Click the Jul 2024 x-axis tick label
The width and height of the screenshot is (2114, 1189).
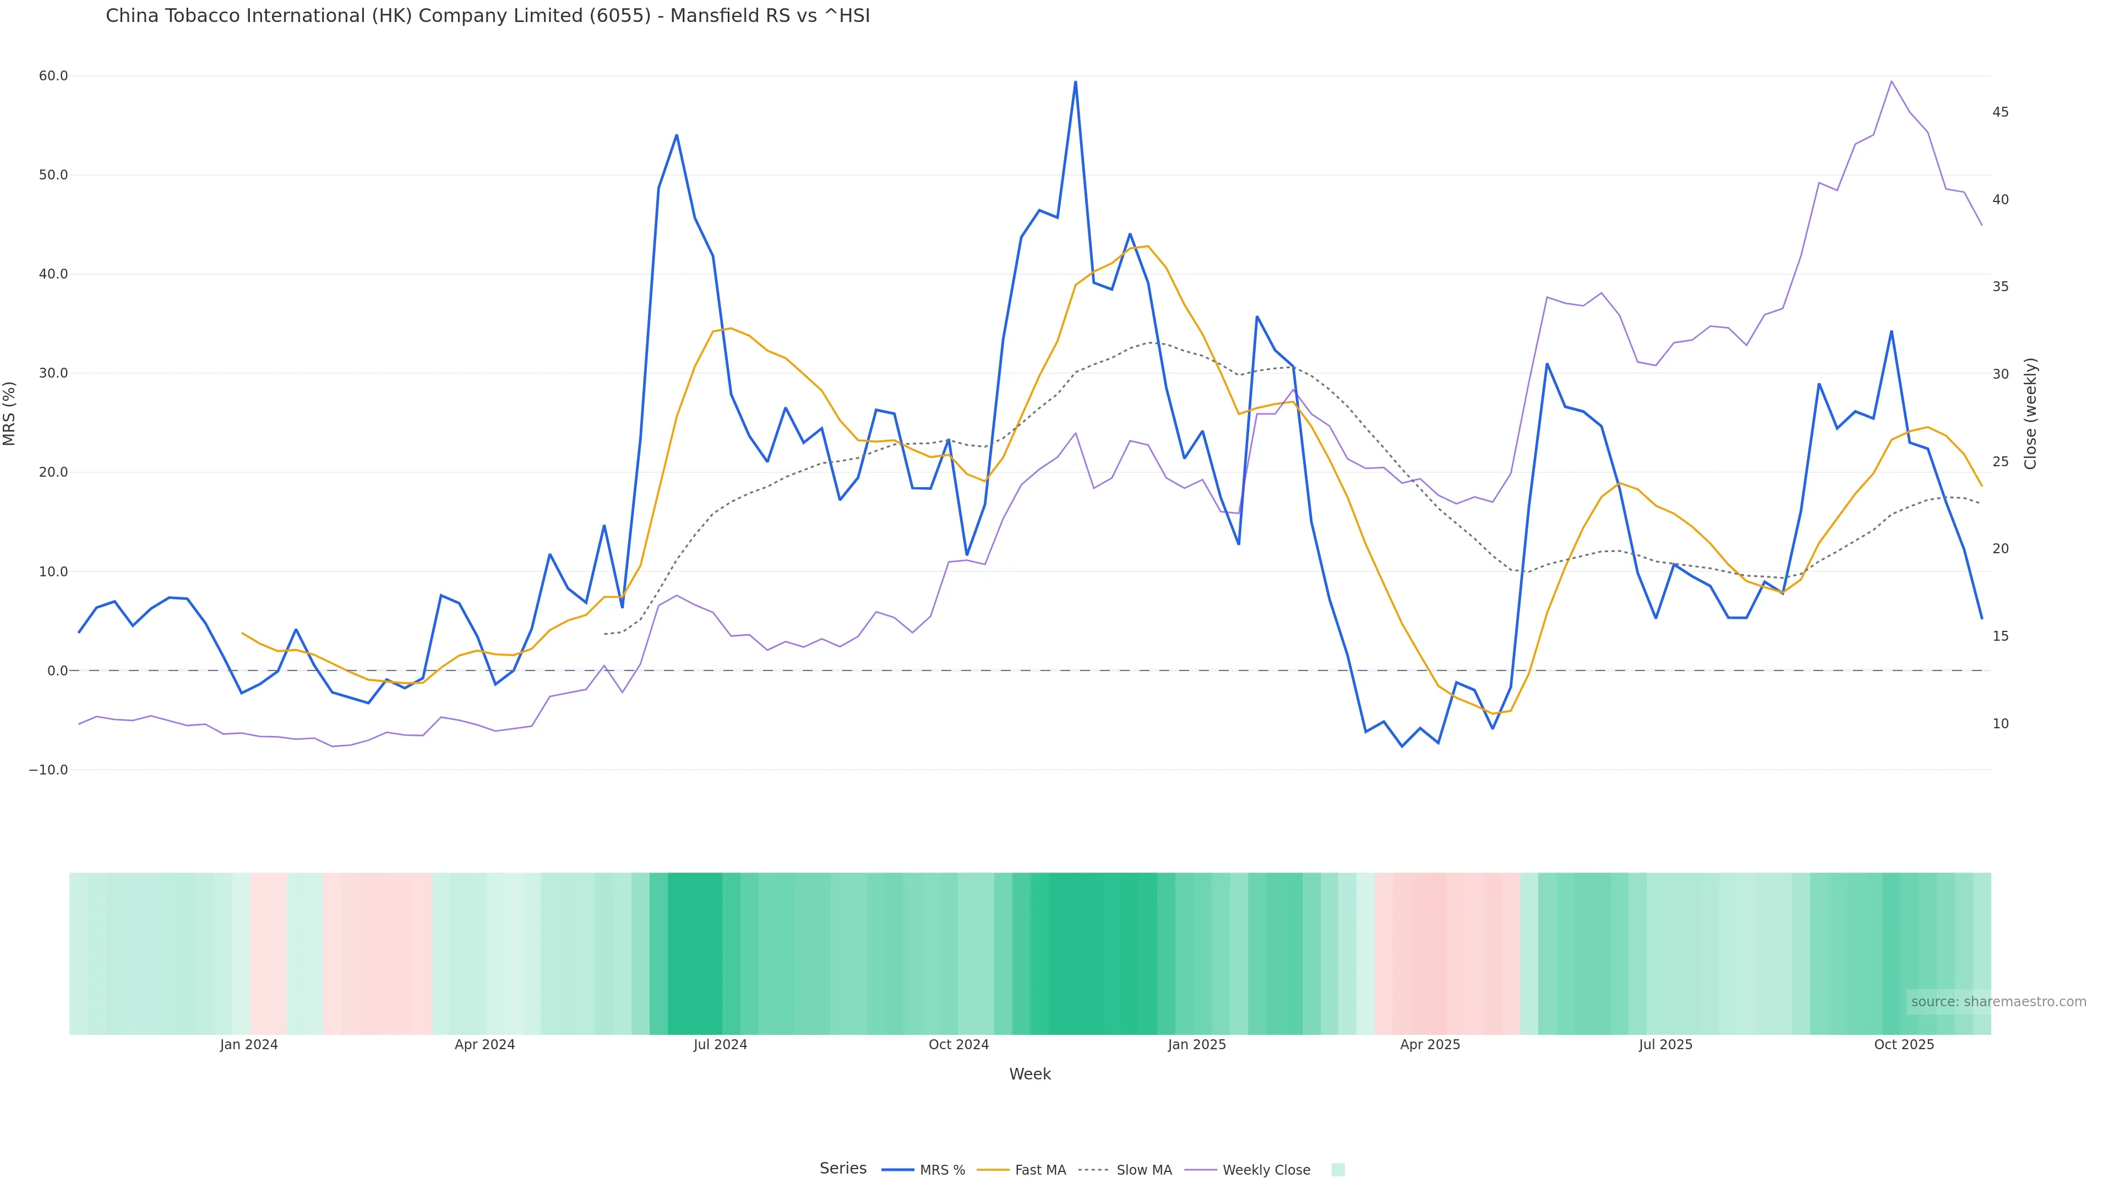[720, 1045]
